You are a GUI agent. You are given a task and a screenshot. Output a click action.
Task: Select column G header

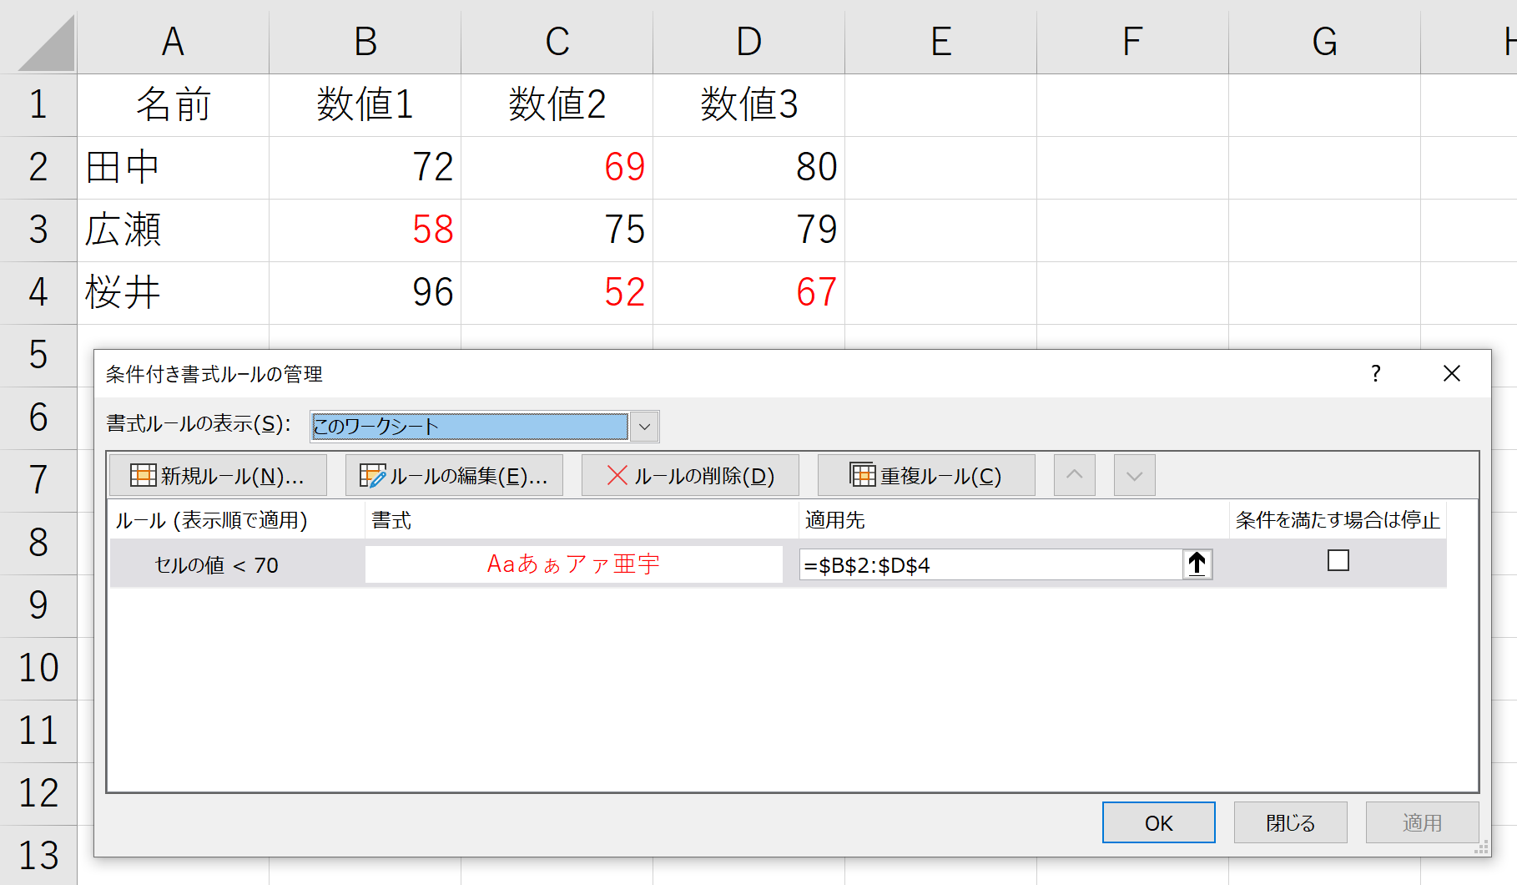tap(1325, 40)
